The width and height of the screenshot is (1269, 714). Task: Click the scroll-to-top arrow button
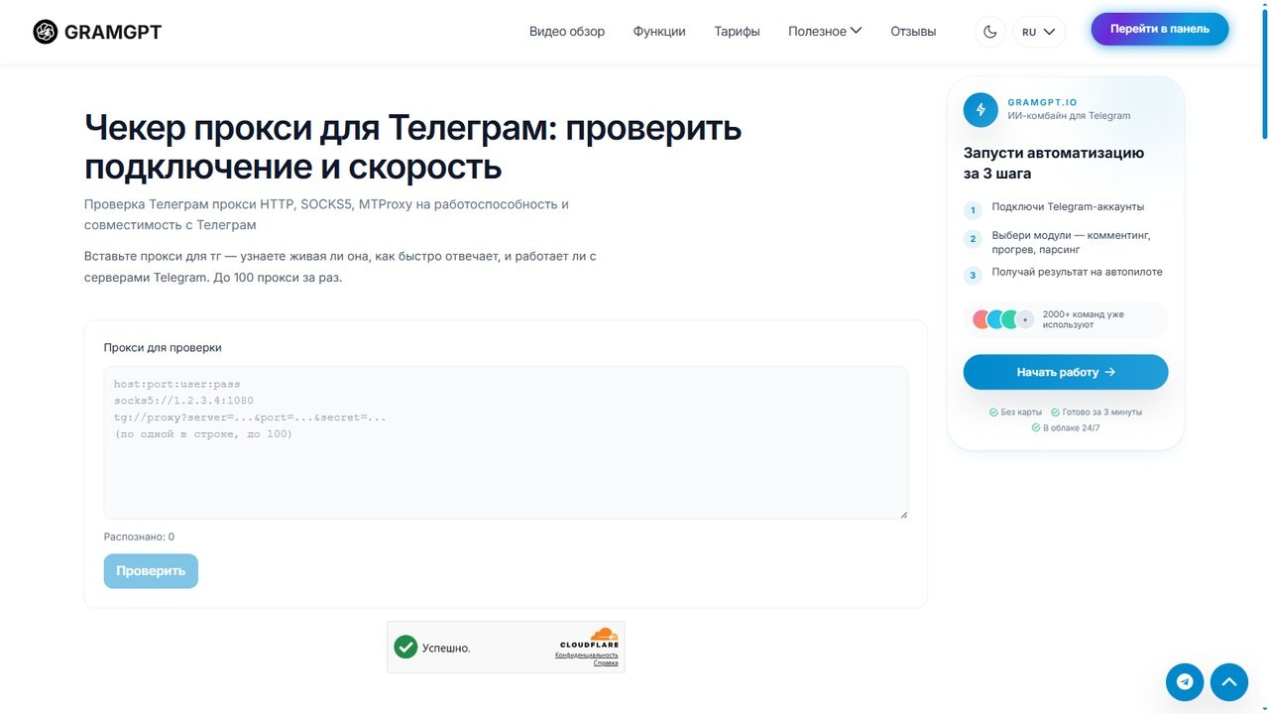(x=1229, y=682)
